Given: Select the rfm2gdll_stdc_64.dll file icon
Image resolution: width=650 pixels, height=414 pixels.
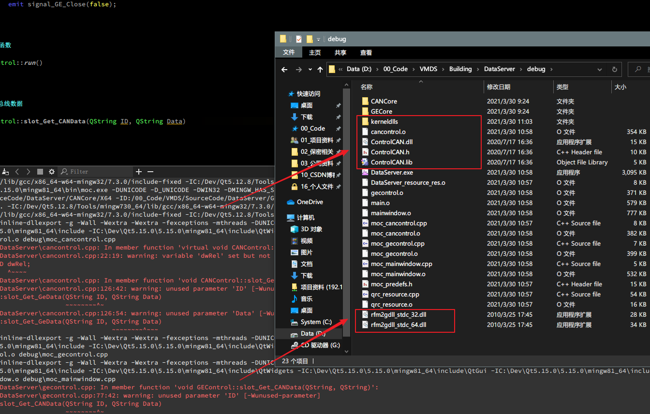Looking at the screenshot, I should tap(365, 325).
